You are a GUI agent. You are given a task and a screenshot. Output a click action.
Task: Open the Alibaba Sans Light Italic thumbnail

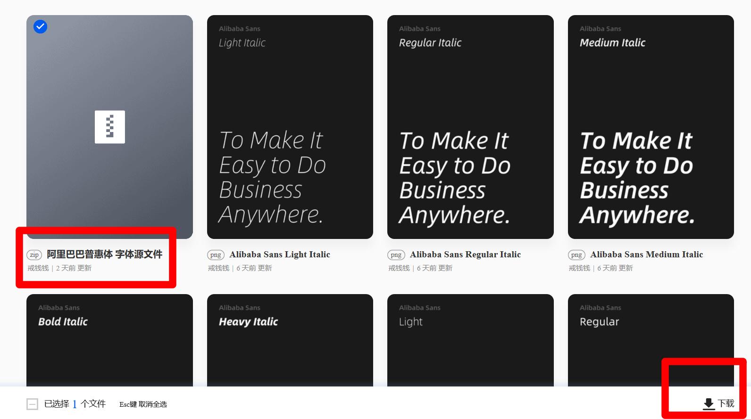click(x=290, y=127)
